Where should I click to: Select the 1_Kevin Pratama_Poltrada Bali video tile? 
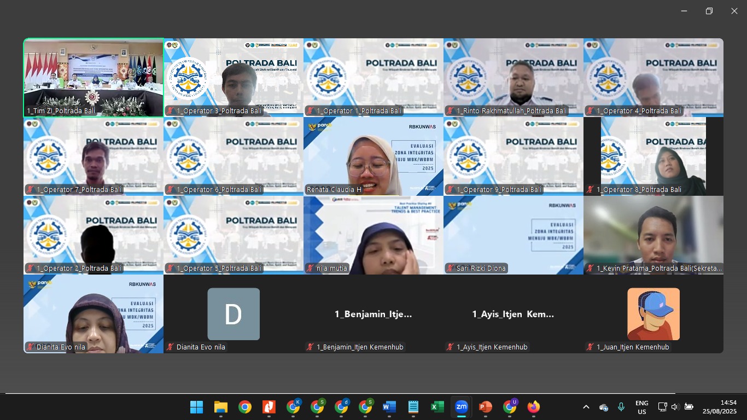pyautogui.click(x=653, y=235)
